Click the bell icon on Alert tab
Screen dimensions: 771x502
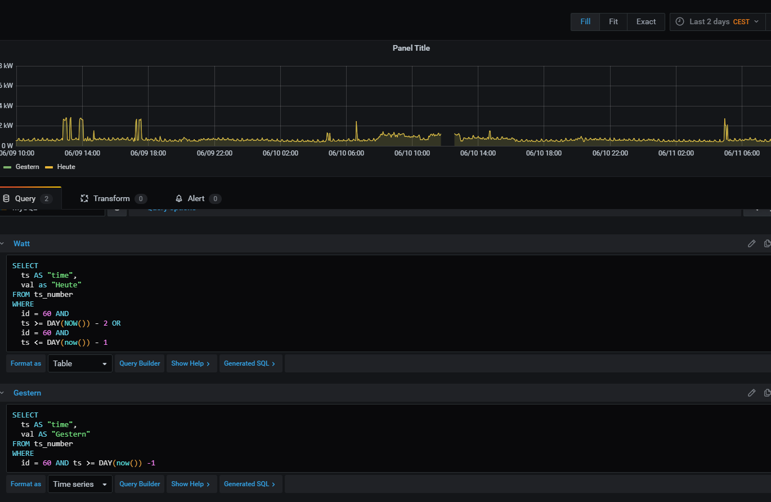pyautogui.click(x=179, y=198)
